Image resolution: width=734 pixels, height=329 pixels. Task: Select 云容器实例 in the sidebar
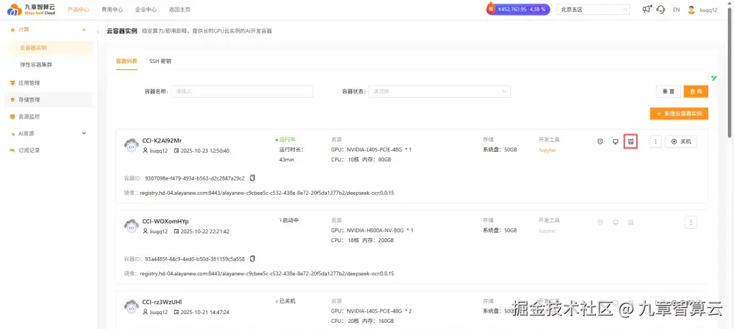tap(50, 47)
